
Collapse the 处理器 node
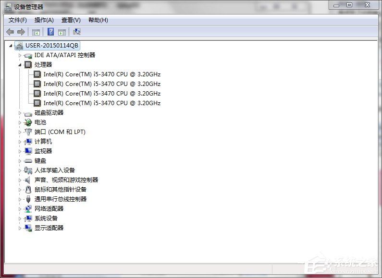[20, 65]
